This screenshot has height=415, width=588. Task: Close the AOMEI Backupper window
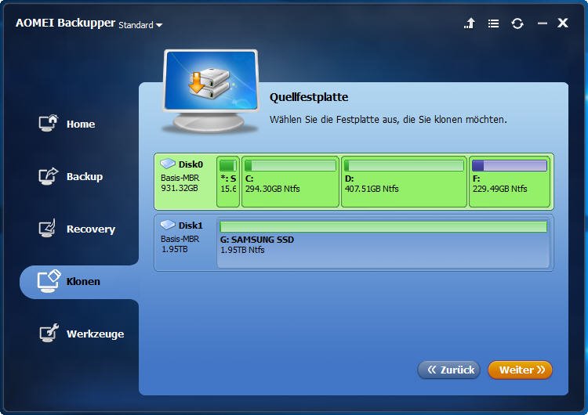point(563,23)
